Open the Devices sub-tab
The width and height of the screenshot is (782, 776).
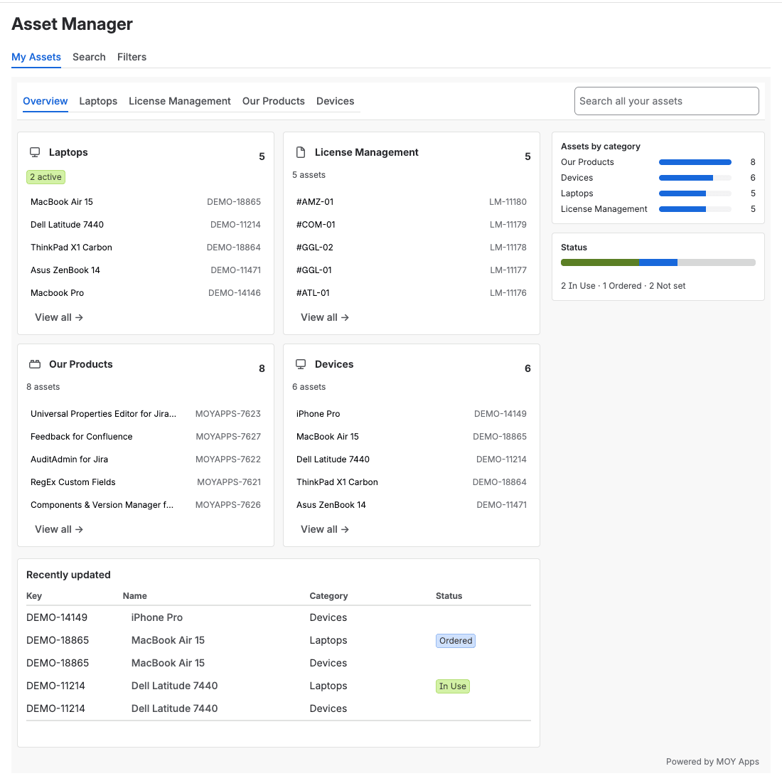(335, 101)
